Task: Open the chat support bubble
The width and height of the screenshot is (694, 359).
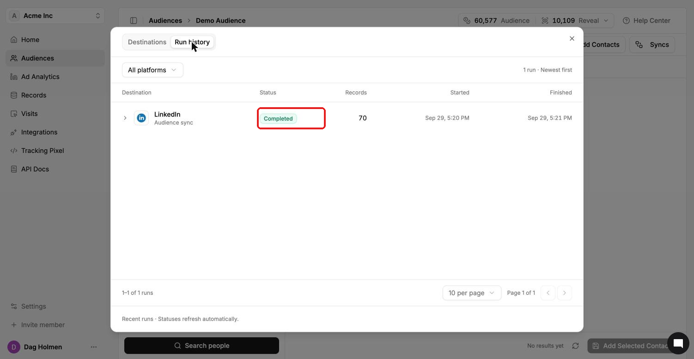Action: click(678, 343)
